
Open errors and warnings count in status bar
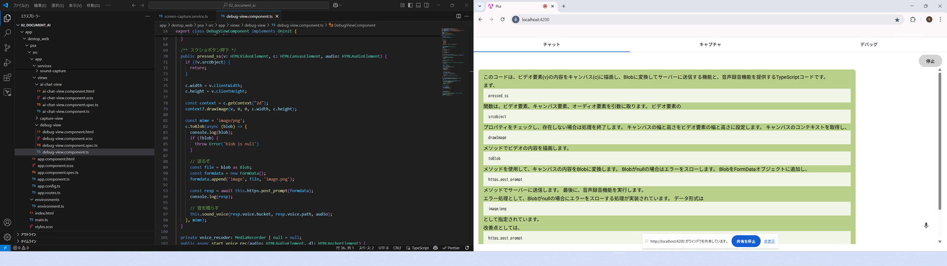[21, 248]
